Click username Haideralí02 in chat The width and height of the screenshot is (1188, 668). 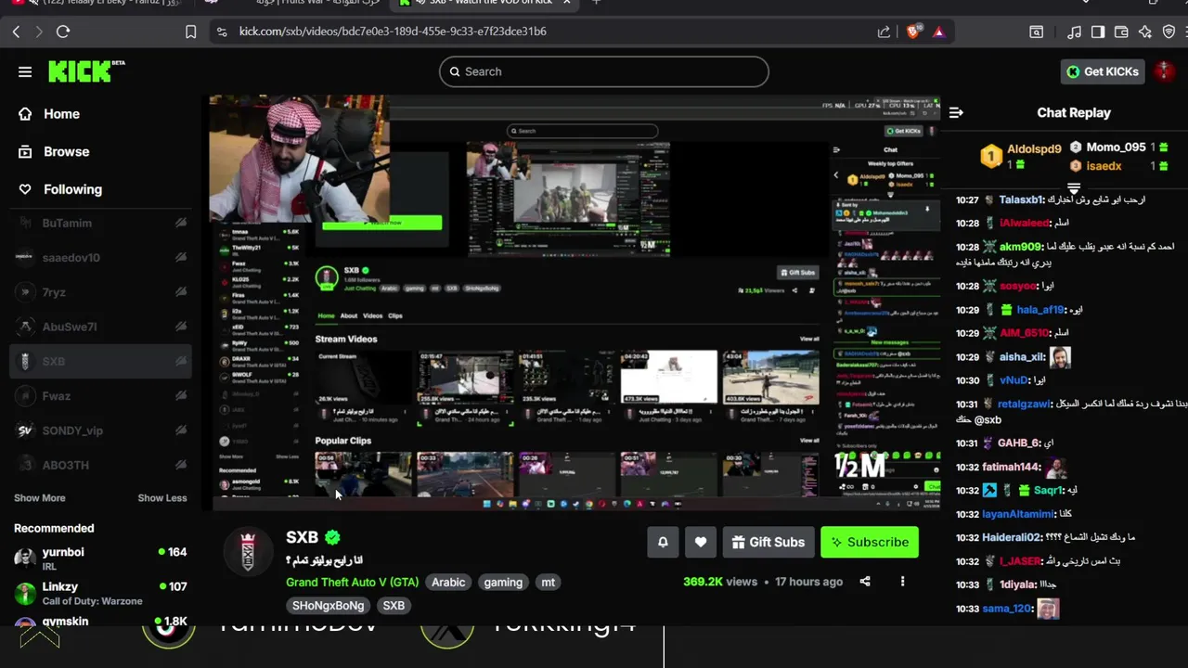(x=1012, y=537)
